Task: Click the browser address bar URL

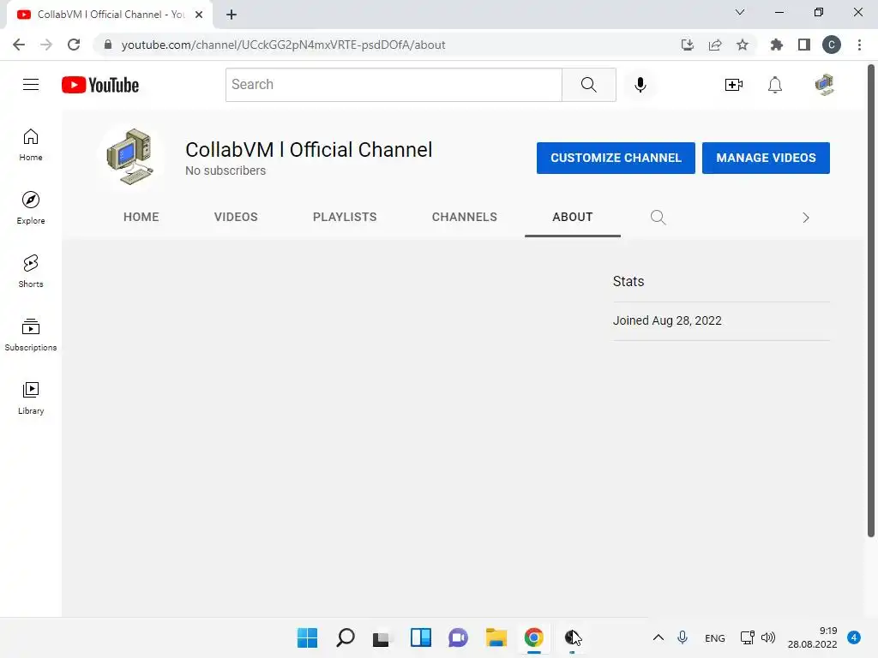Action: pyautogui.click(x=283, y=45)
